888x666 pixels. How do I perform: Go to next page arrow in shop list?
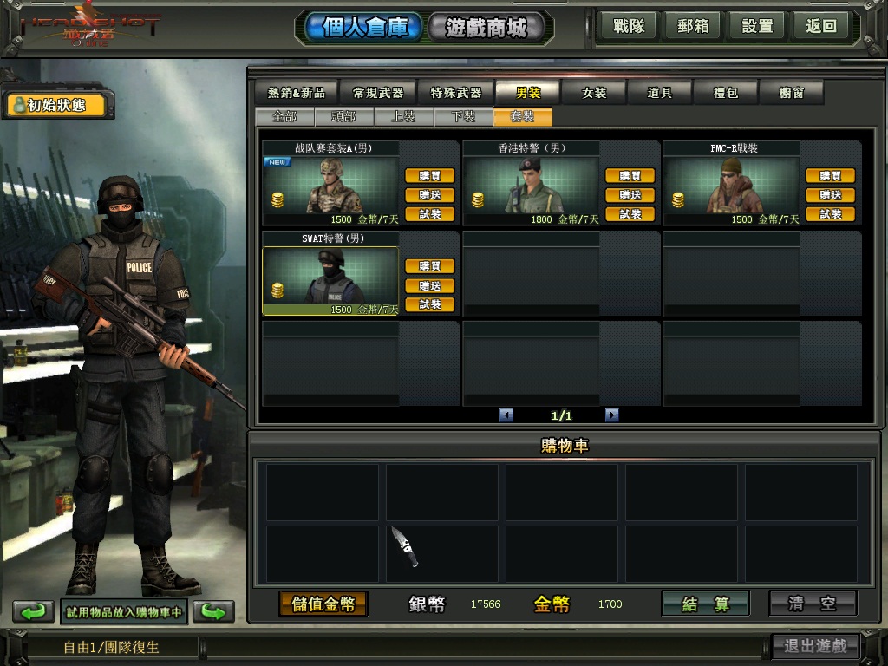point(611,415)
